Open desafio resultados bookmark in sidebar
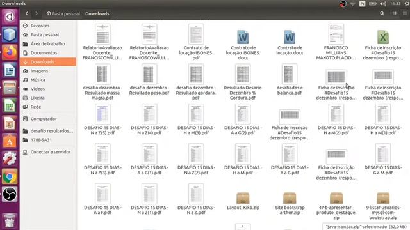Image resolution: width=410 pixels, height=230 pixels. coord(48,130)
